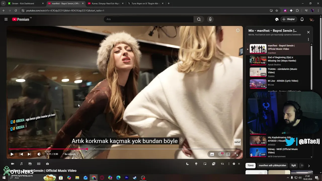This screenshot has width=322, height=181.
Task: Switch to the Tuna Akşen X tab
Action: click(x=145, y=4)
